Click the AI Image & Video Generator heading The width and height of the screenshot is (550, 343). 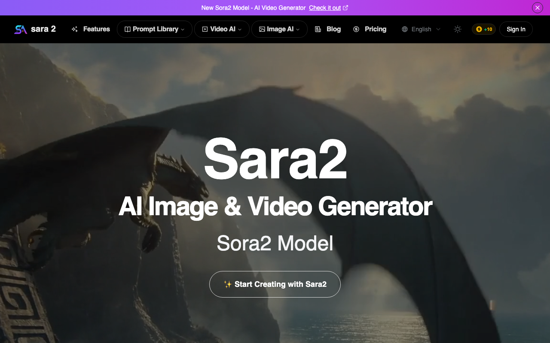(x=275, y=207)
